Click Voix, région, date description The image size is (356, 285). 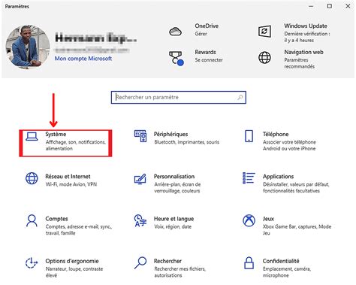[173, 226]
